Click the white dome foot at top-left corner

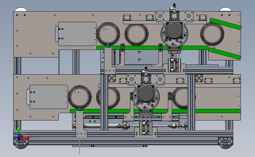pos(21,9)
